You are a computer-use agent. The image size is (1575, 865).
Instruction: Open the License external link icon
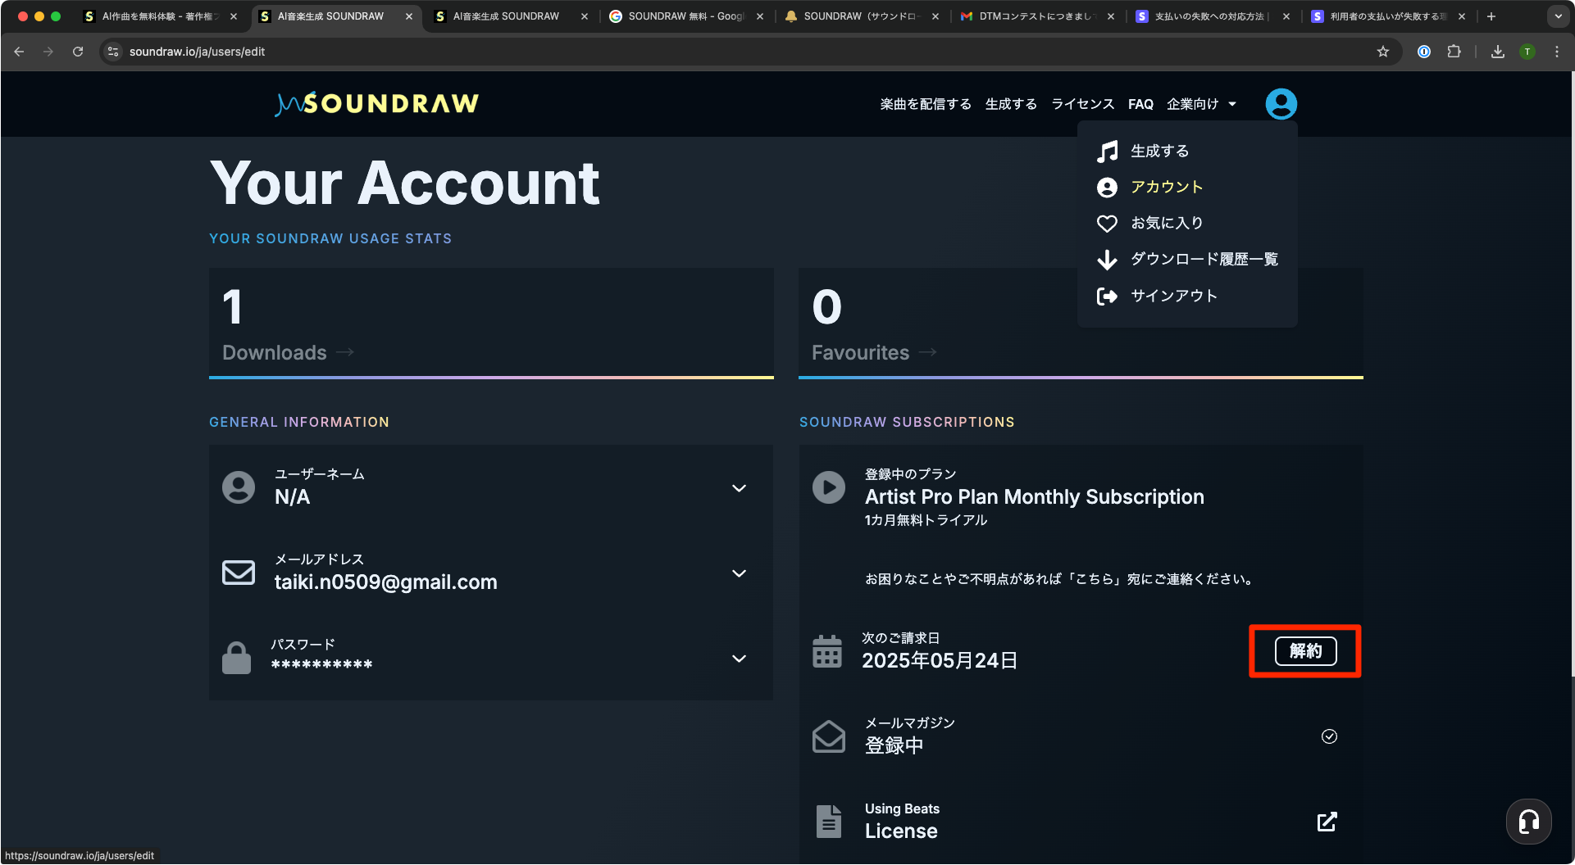(x=1327, y=822)
